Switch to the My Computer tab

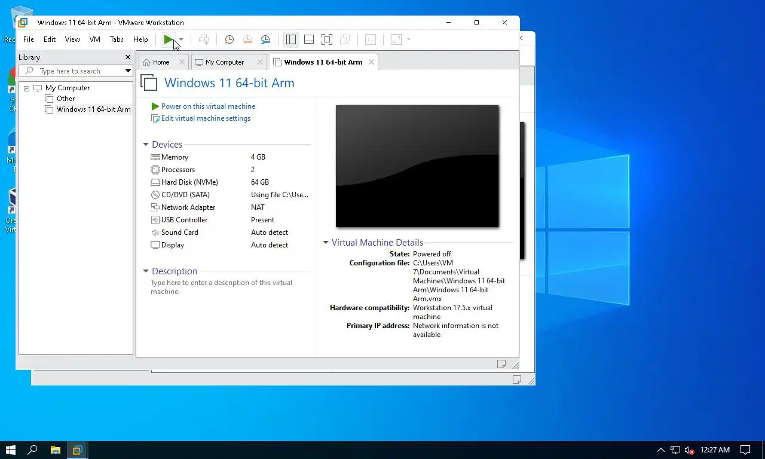[x=225, y=62]
